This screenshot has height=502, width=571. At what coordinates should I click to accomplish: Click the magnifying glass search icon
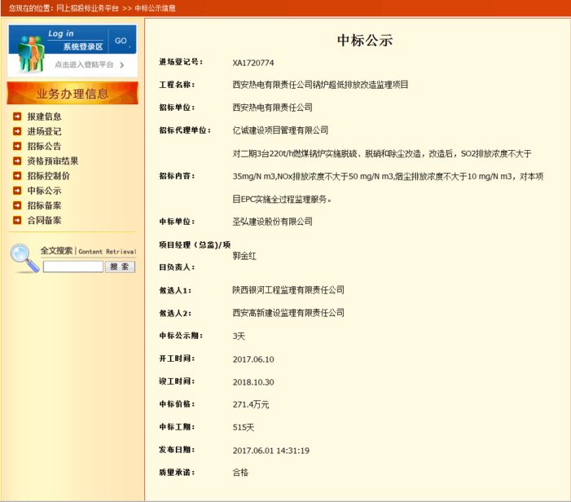click(x=24, y=258)
